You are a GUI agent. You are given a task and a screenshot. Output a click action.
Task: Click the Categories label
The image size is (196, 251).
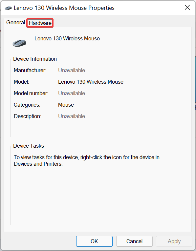27,105
